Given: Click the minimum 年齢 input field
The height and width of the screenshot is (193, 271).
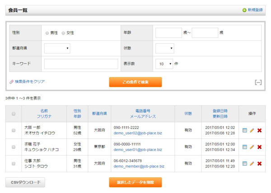Looking at the screenshot, I should [168, 33].
